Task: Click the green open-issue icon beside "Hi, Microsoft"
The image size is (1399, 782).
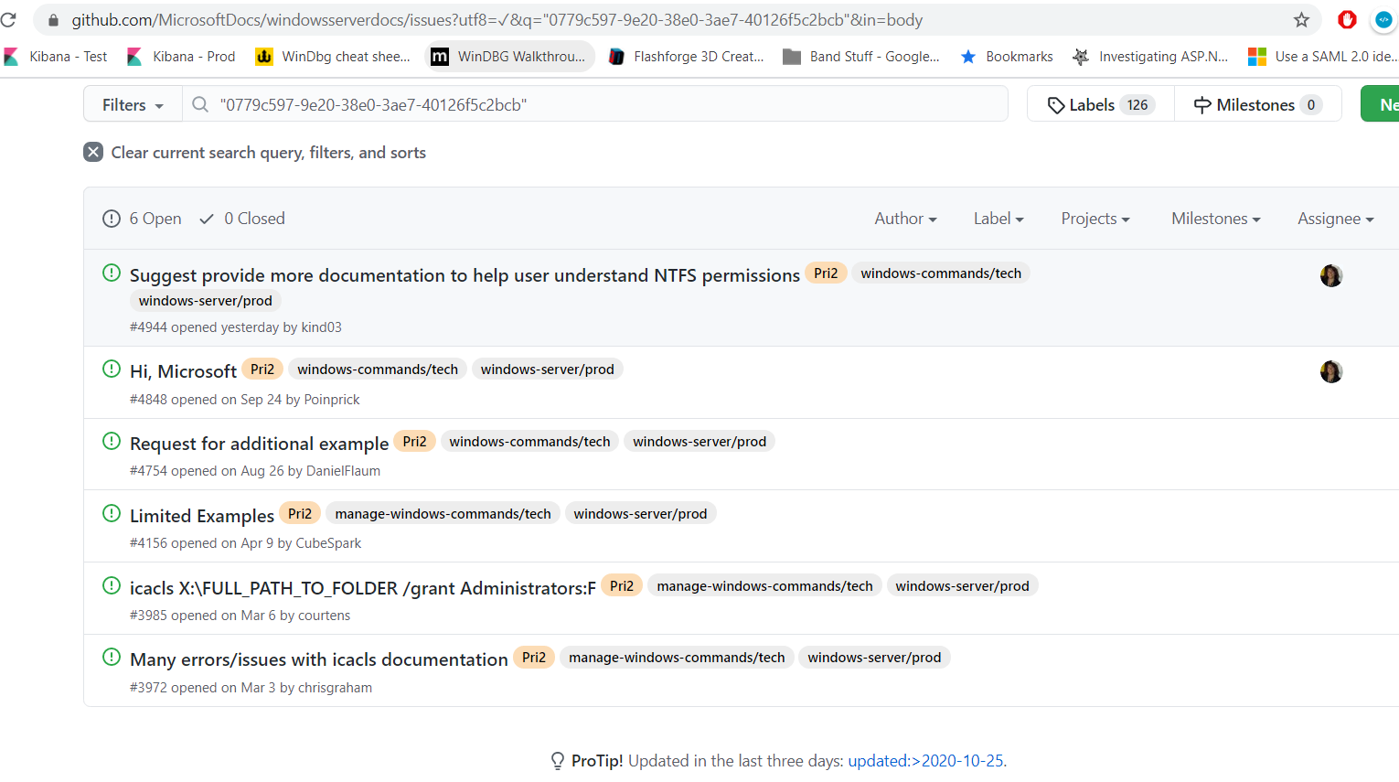Action: click(x=111, y=368)
